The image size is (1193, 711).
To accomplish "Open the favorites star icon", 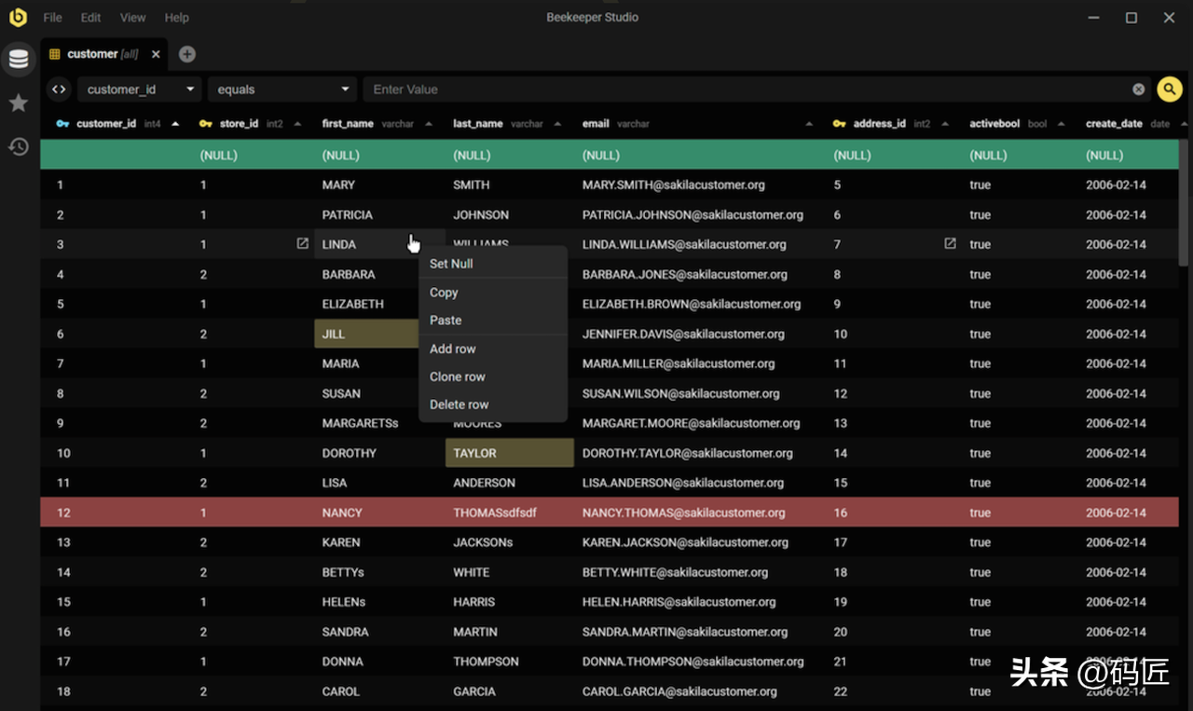I will [x=19, y=103].
